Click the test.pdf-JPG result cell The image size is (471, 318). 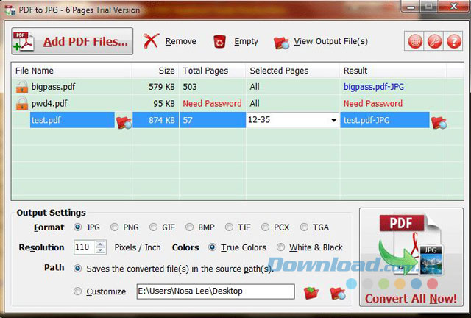385,120
